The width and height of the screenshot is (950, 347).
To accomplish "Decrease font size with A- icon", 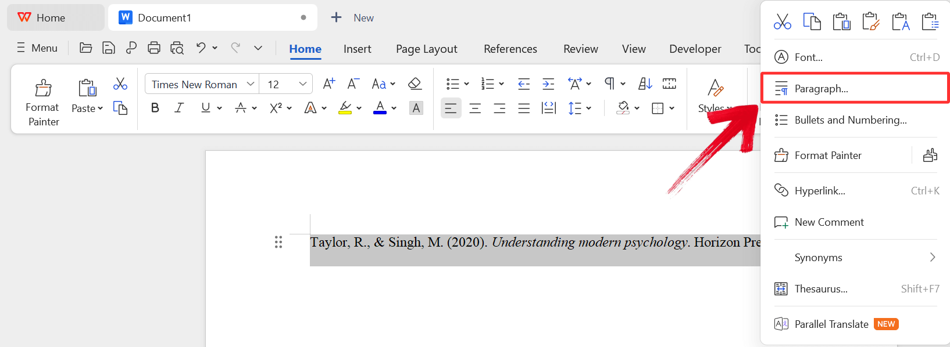I will [x=353, y=84].
